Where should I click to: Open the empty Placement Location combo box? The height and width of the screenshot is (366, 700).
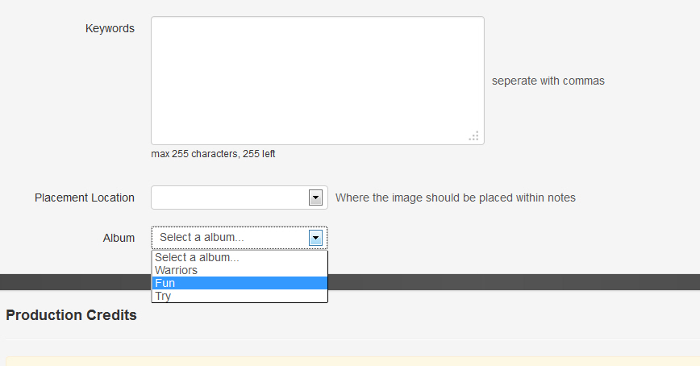pyautogui.click(x=230, y=198)
